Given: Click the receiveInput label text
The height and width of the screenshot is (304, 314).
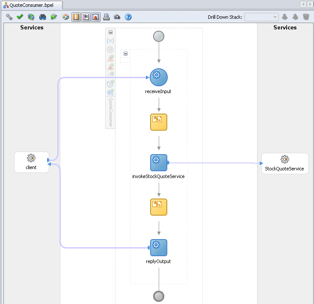Looking at the screenshot, I should [158, 91].
